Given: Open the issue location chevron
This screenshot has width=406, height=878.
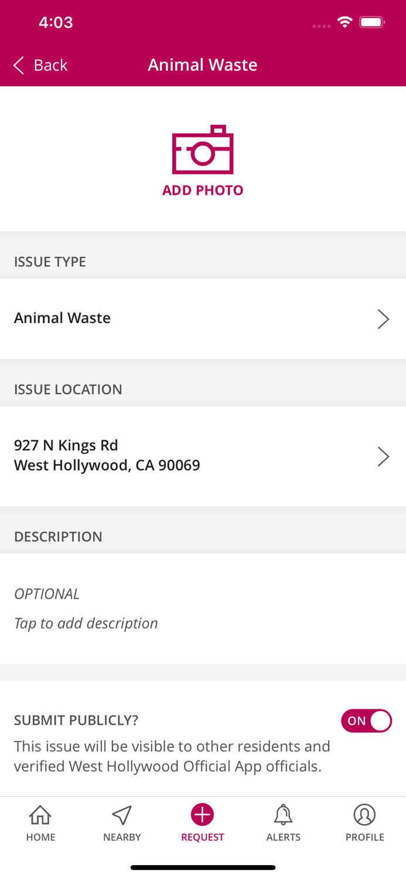Looking at the screenshot, I should tap(384, 456).
